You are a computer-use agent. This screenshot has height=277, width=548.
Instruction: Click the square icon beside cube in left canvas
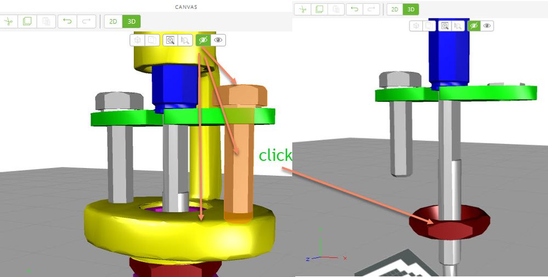pyautogui.click(x=152, y=40)
